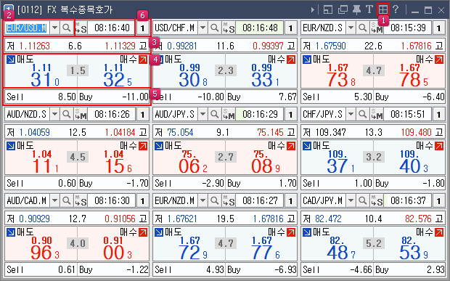Click the help question mark icon
Image resolution: width=450 pixels, height=281 pixels.
tap(396, 9)
